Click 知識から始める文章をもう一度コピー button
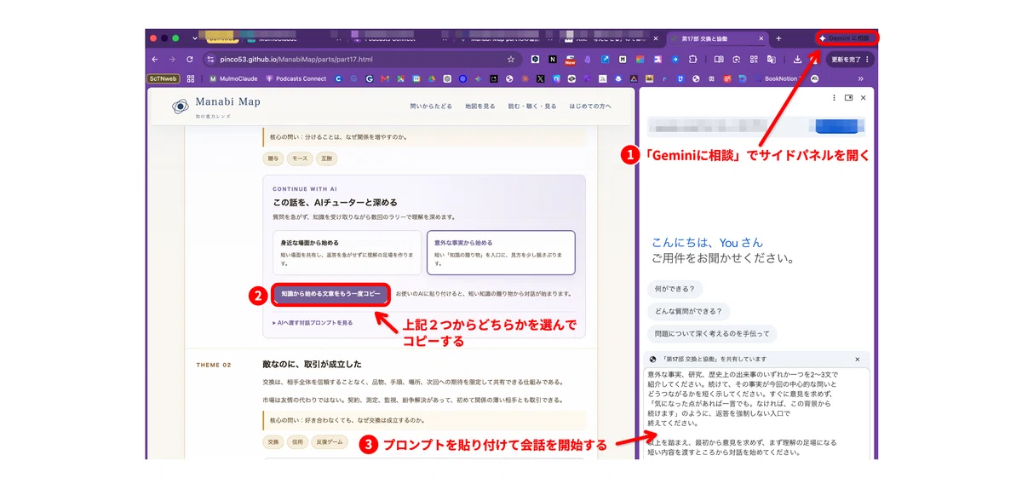This screenshot has width=1022, height=484. click(x=330, y=294)
